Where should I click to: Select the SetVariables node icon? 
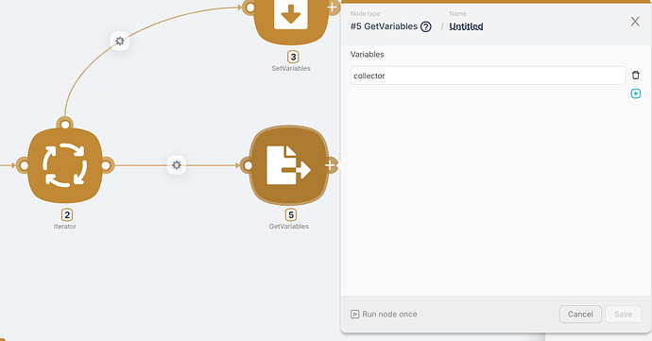pyautogui.click(x=291, y=17)
